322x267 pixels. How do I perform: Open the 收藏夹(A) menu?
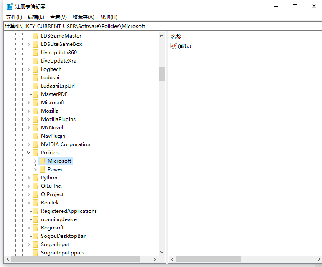84,17
